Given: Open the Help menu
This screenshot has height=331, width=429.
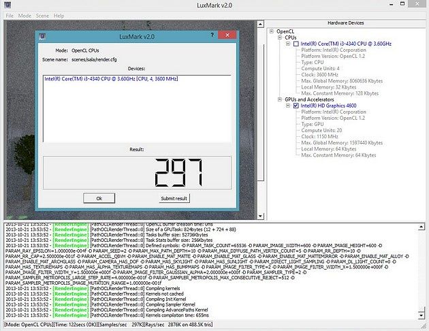Looking at the screenshot, I should (59, 16).
